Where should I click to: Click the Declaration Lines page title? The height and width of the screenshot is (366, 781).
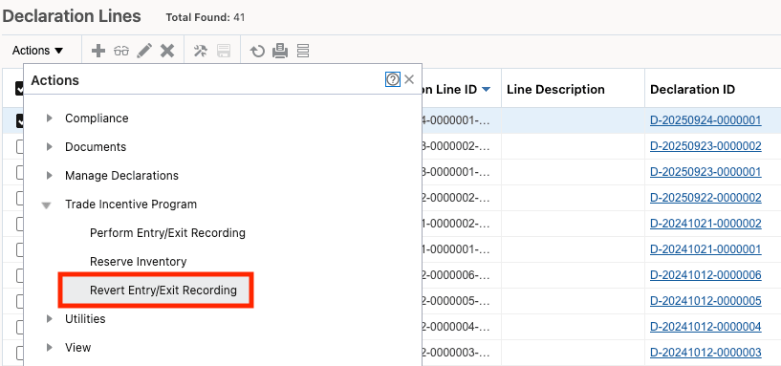(x=72, y=16)
